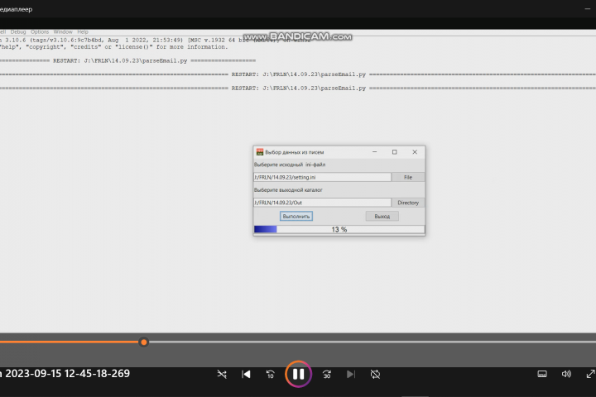Go to next track

pos(351,374)
